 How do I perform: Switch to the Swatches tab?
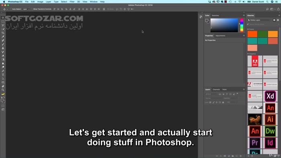click(215, 16)
